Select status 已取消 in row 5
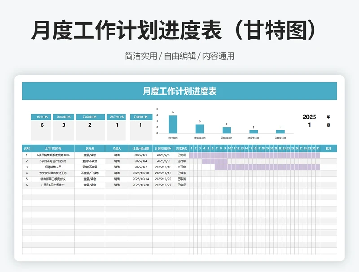 [182, 179]
